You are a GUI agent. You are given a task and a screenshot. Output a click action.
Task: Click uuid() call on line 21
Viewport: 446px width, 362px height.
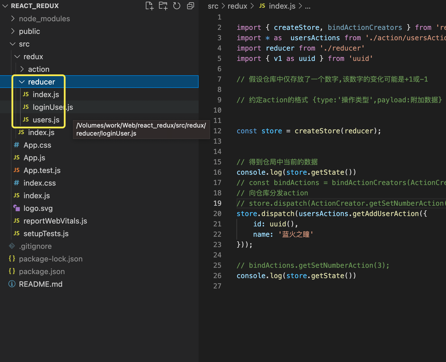pyautogui.click(x=282, y=224)
